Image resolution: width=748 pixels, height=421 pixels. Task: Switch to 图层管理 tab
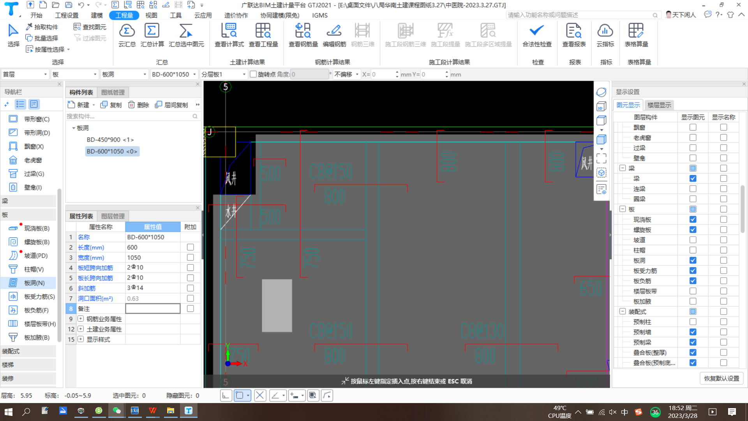[113, 216]
